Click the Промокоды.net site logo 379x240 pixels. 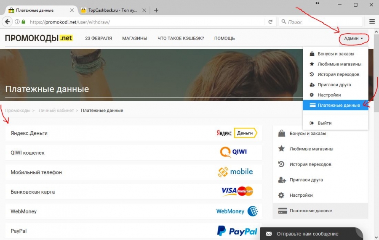click(39, 38)
